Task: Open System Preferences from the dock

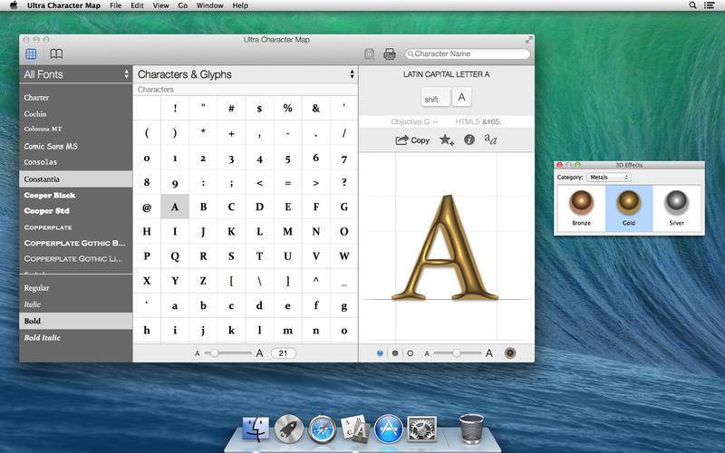Action: click(421, 429)
